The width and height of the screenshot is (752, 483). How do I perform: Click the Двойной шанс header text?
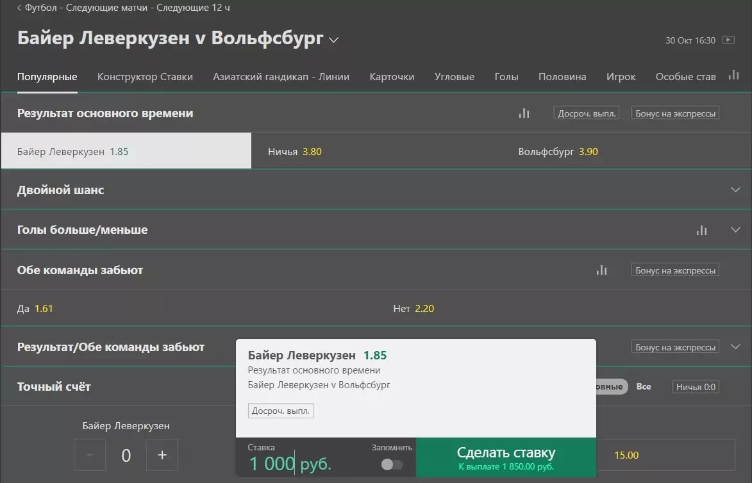coord(60,190)
